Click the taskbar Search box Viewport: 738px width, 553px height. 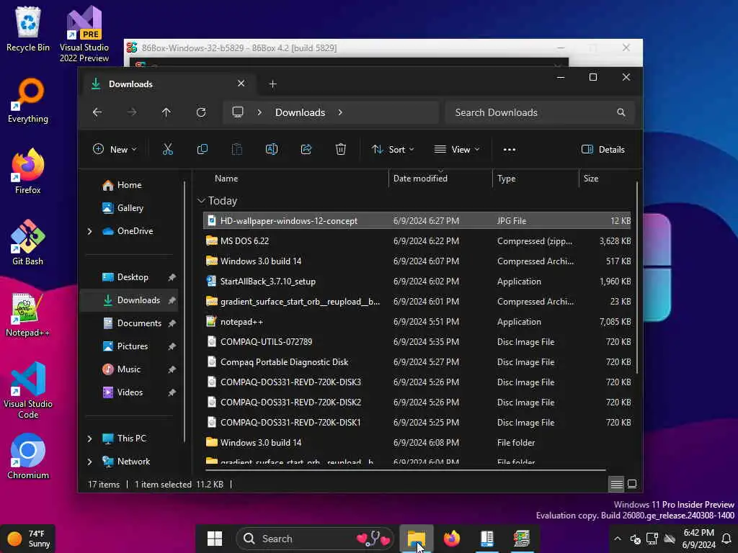coord(314,539)
